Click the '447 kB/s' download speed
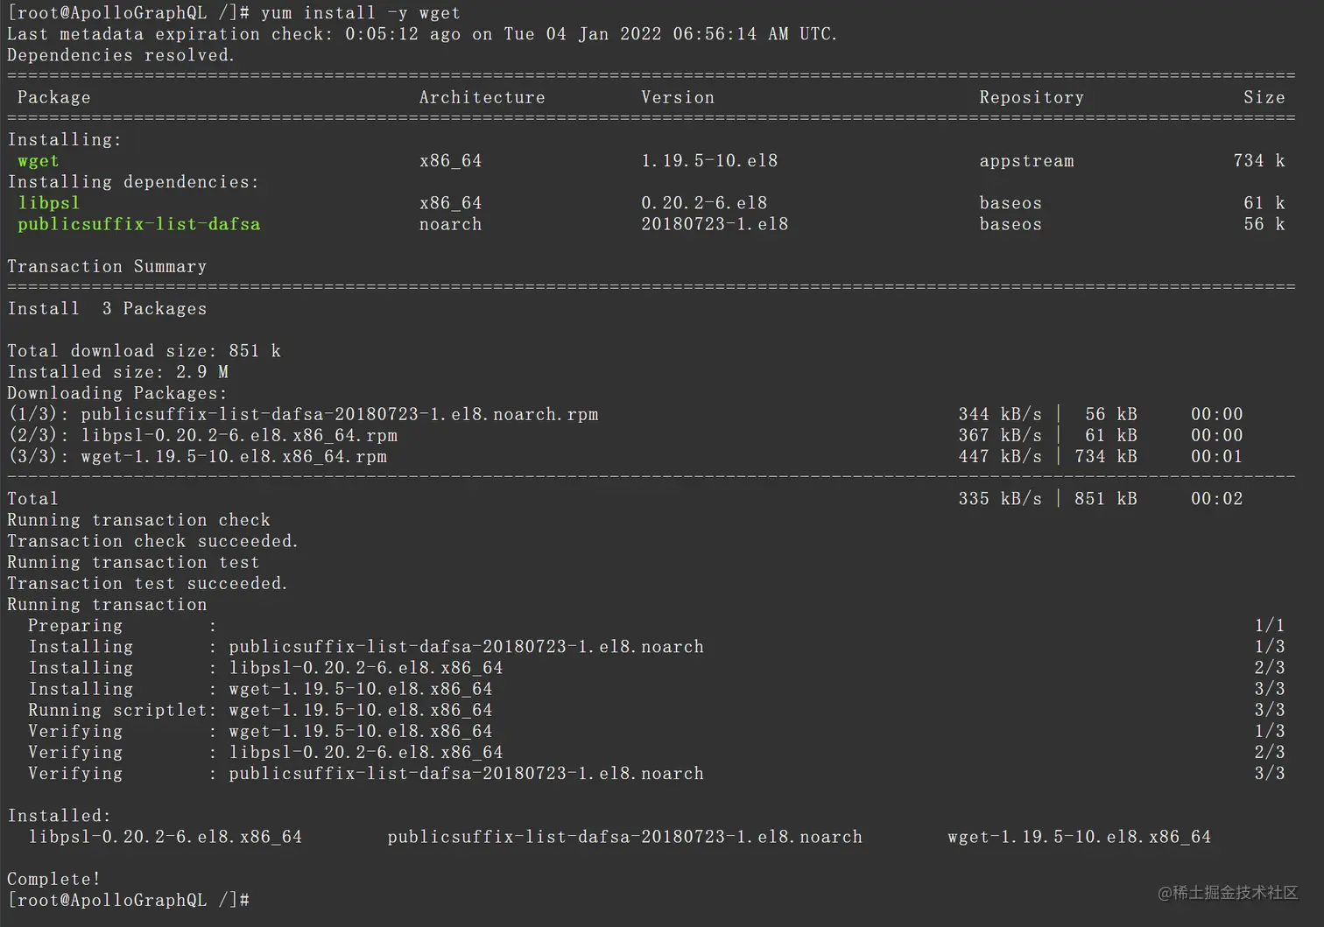1324x927 pixels. click(x=1000, y=456)
